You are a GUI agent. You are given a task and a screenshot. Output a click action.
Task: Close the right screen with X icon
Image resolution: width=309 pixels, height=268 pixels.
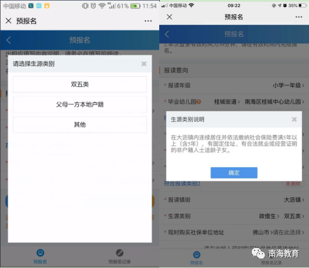click(x=169, y=17)
